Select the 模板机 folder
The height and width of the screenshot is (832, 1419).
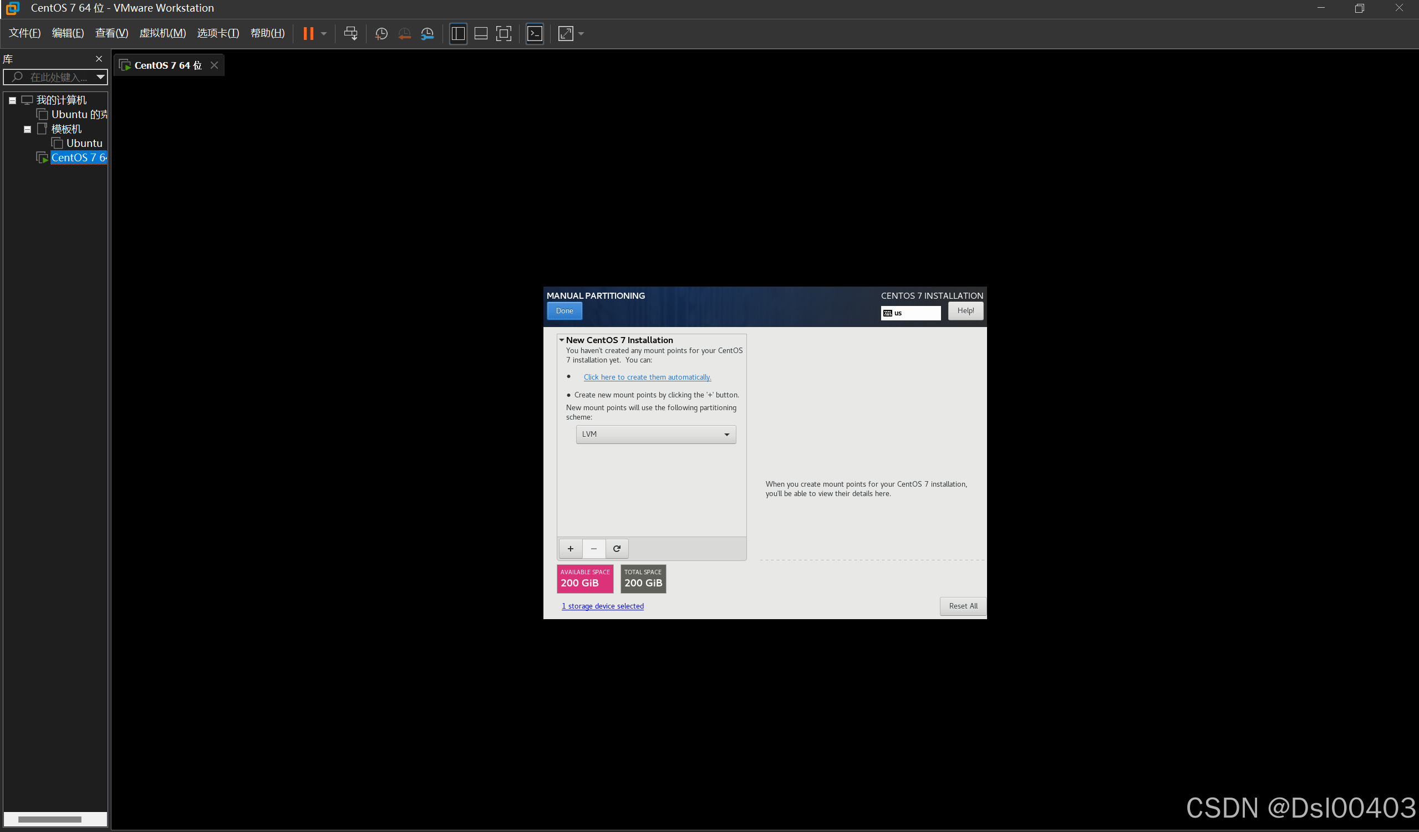(x=67, y=129)
